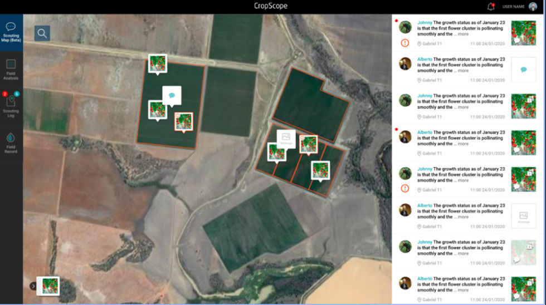Click the location pin icon in the first post

pos(419,43)
